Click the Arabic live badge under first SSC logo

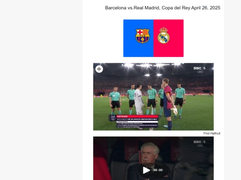tap(200, 72)
